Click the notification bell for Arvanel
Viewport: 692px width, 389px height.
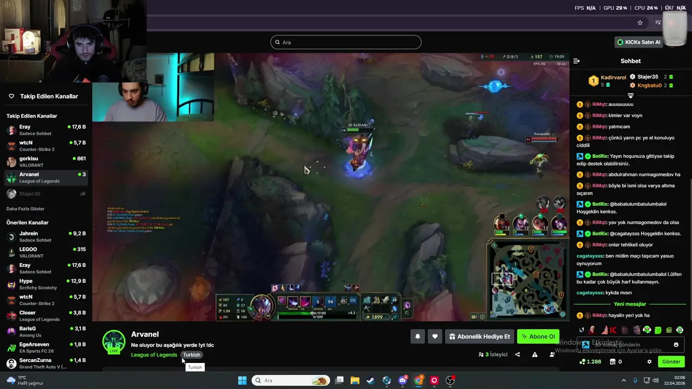417,337
